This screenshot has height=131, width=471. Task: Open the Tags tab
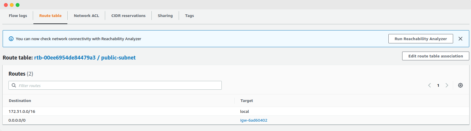[190, 16]
